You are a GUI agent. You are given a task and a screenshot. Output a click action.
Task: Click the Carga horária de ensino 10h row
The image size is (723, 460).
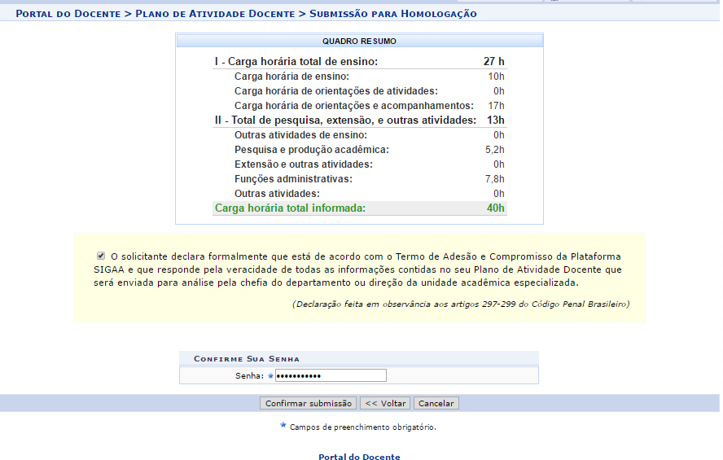pos(359,77)
